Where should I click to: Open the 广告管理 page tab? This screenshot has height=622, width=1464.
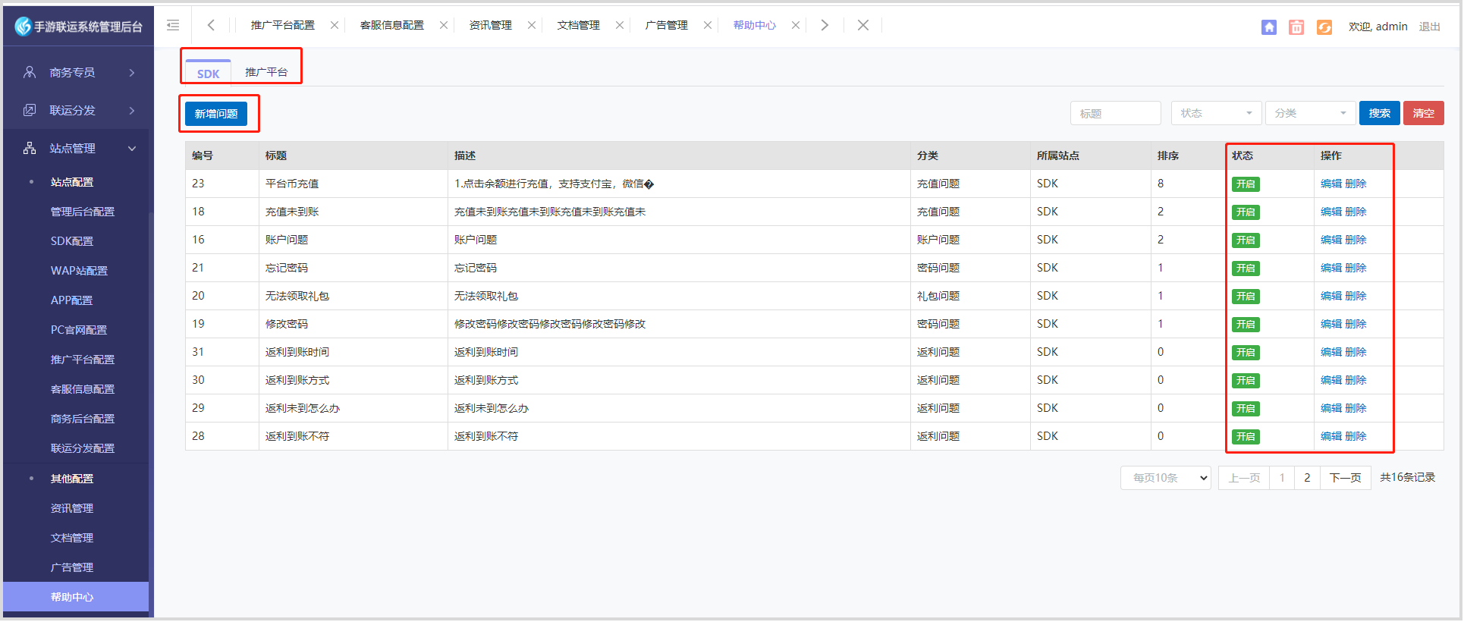[667, 25]
